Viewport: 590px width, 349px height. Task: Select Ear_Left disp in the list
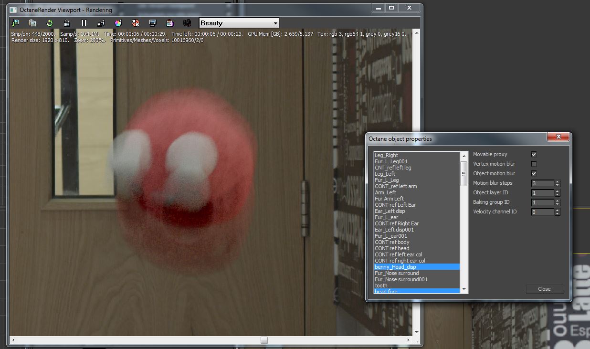tap(417, 211)
